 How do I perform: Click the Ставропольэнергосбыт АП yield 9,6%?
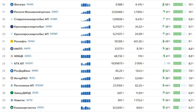191,19
